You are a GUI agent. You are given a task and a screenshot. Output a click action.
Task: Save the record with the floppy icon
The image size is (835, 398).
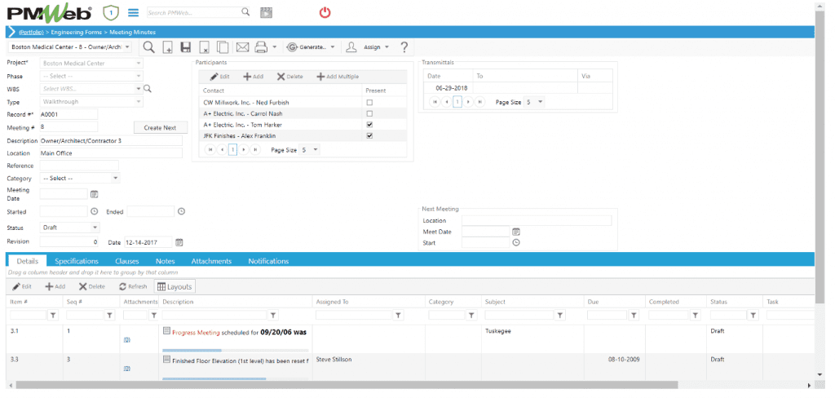(x=186, y=47)
